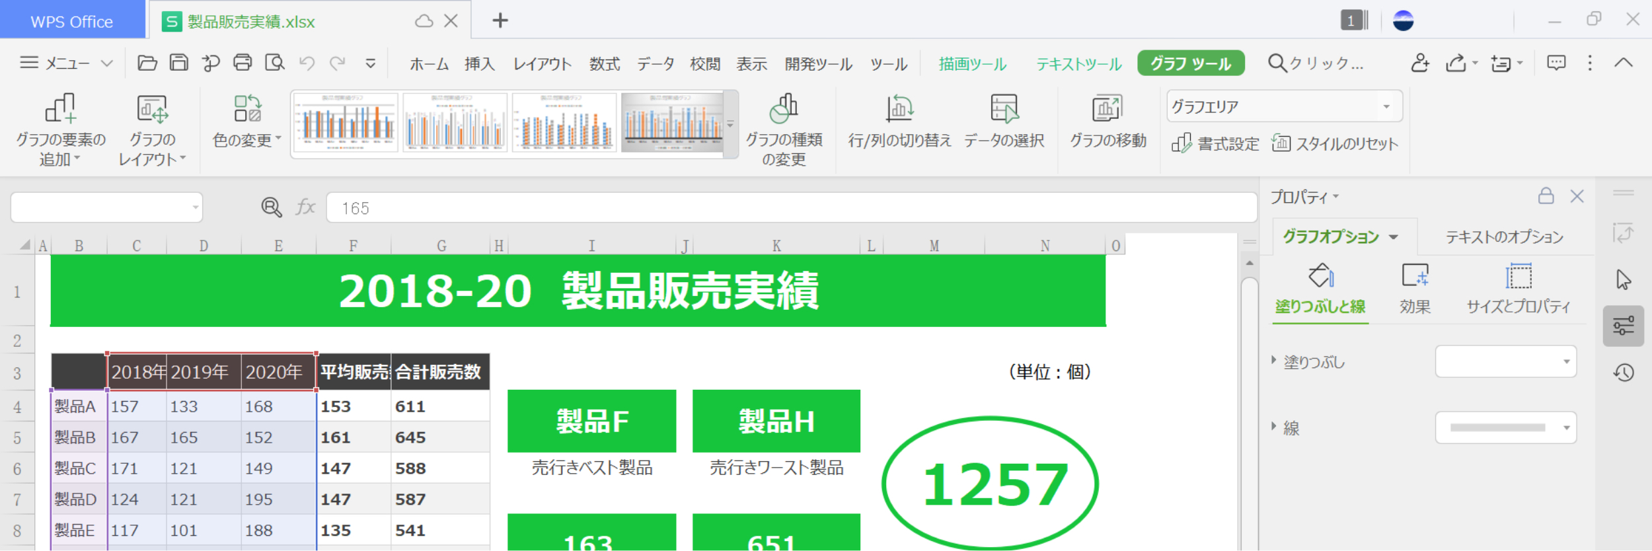
Task: Click the share user icon
Action: coord(1420,63)
